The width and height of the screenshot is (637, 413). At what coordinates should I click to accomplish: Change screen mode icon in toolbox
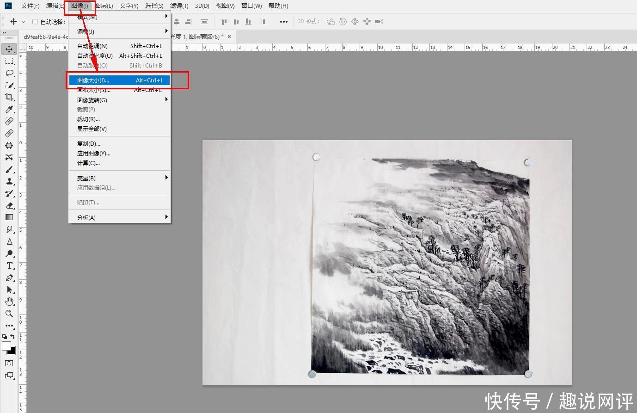pyautogui.click(x=9, y=376)
